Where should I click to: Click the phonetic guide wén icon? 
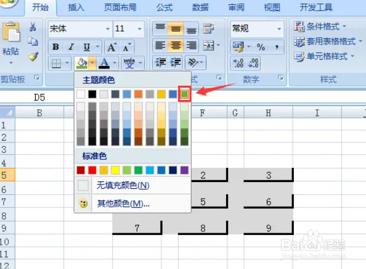[129, 63]
